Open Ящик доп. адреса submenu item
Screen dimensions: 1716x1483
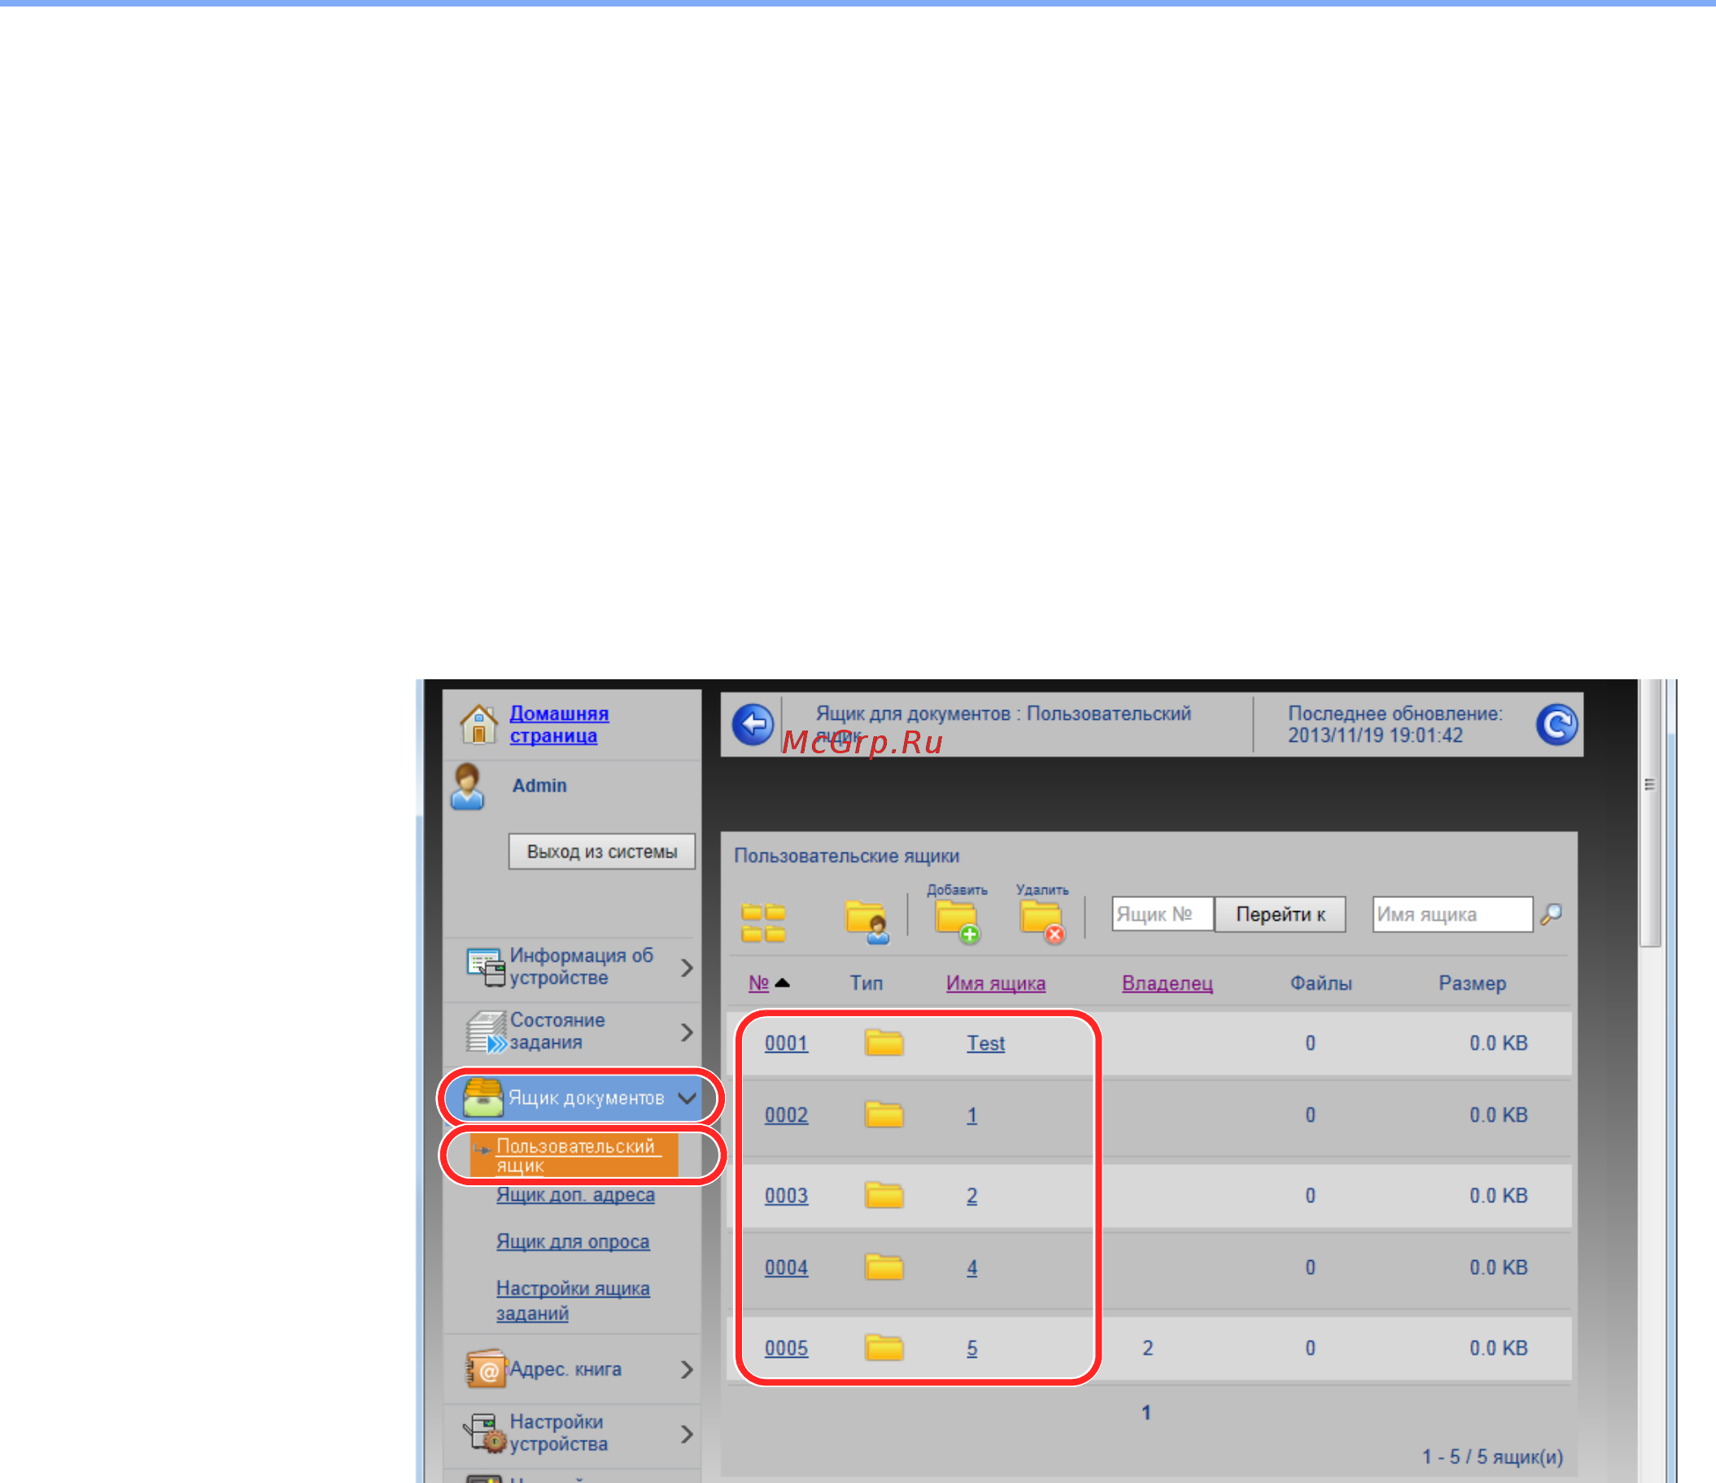pyautogui.click(x=575, y=1195)
